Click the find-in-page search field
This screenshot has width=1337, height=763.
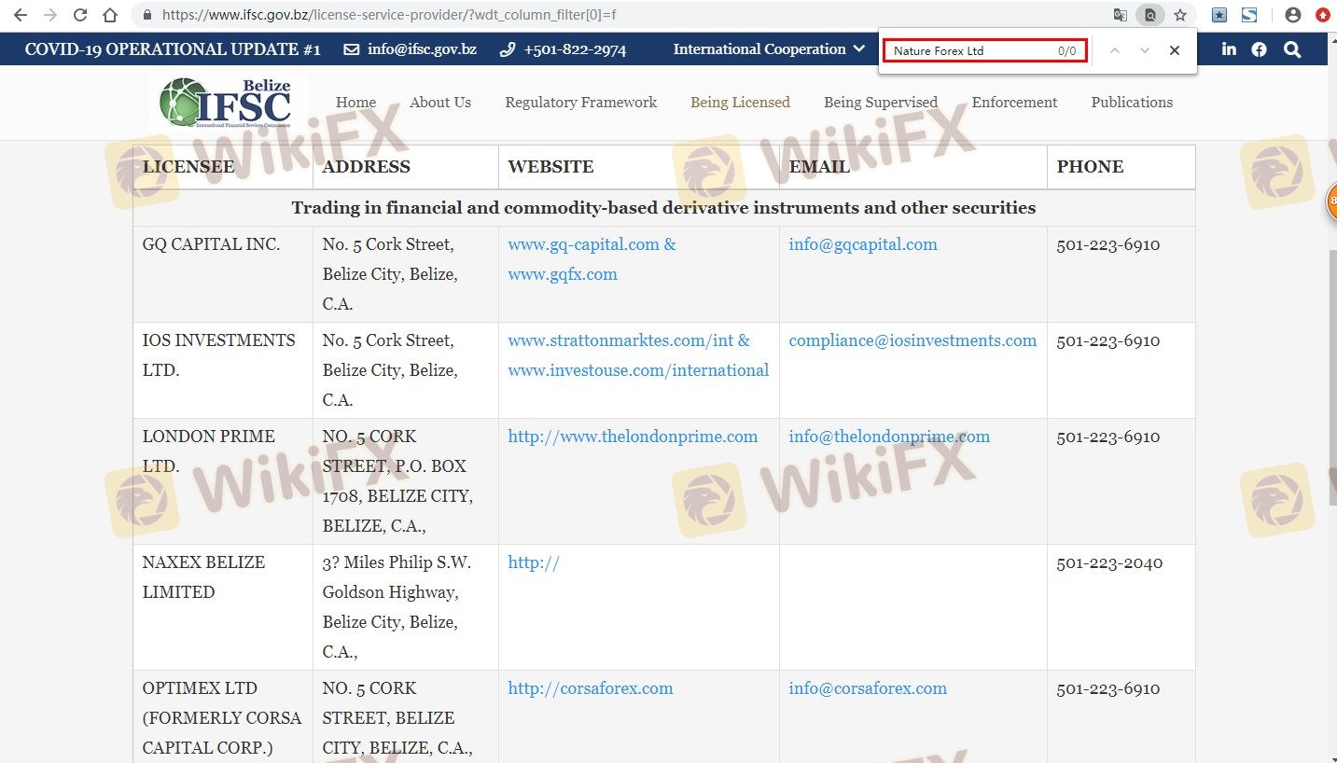pyautogui.click(x=984, y=51)
